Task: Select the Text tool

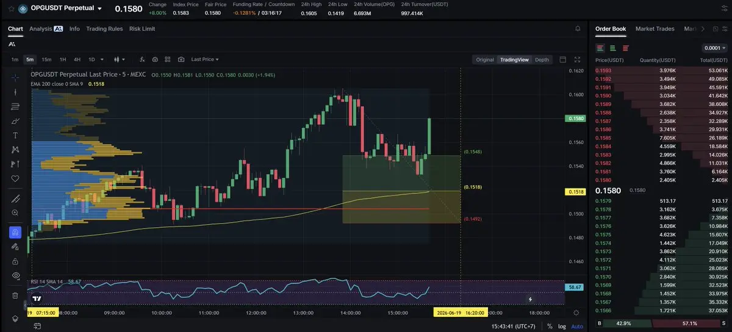Action: (15, 135)
